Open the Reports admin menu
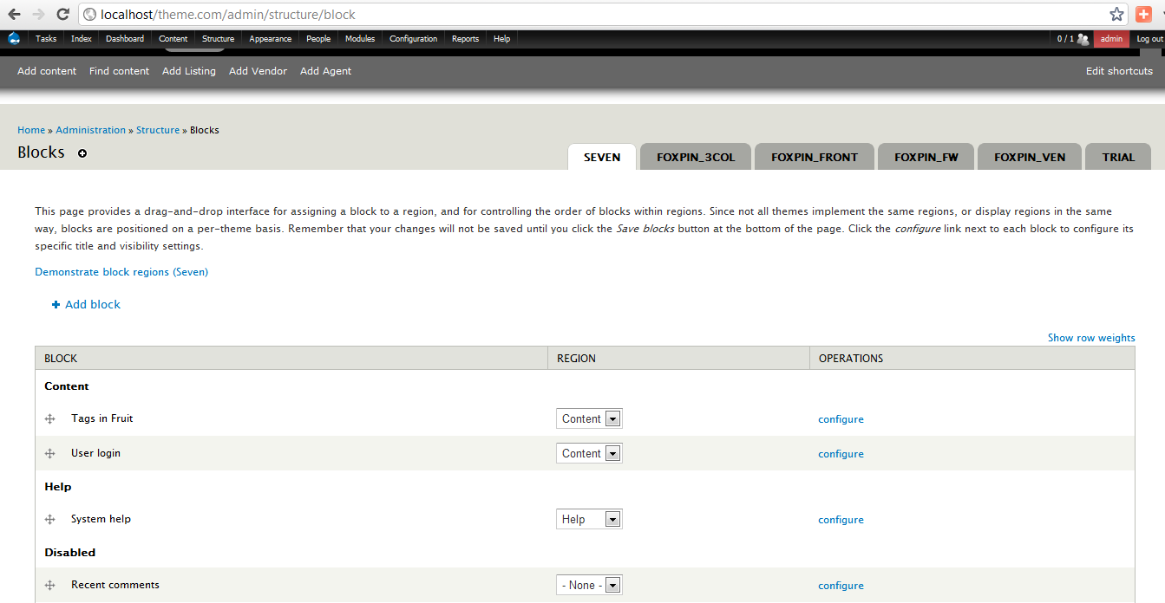Image resolution: width=1165 pixels, height=603 pixels. tap(466, 38)
